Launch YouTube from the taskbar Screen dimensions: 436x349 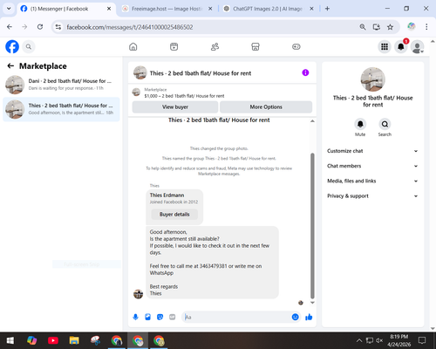pos(53,340)
